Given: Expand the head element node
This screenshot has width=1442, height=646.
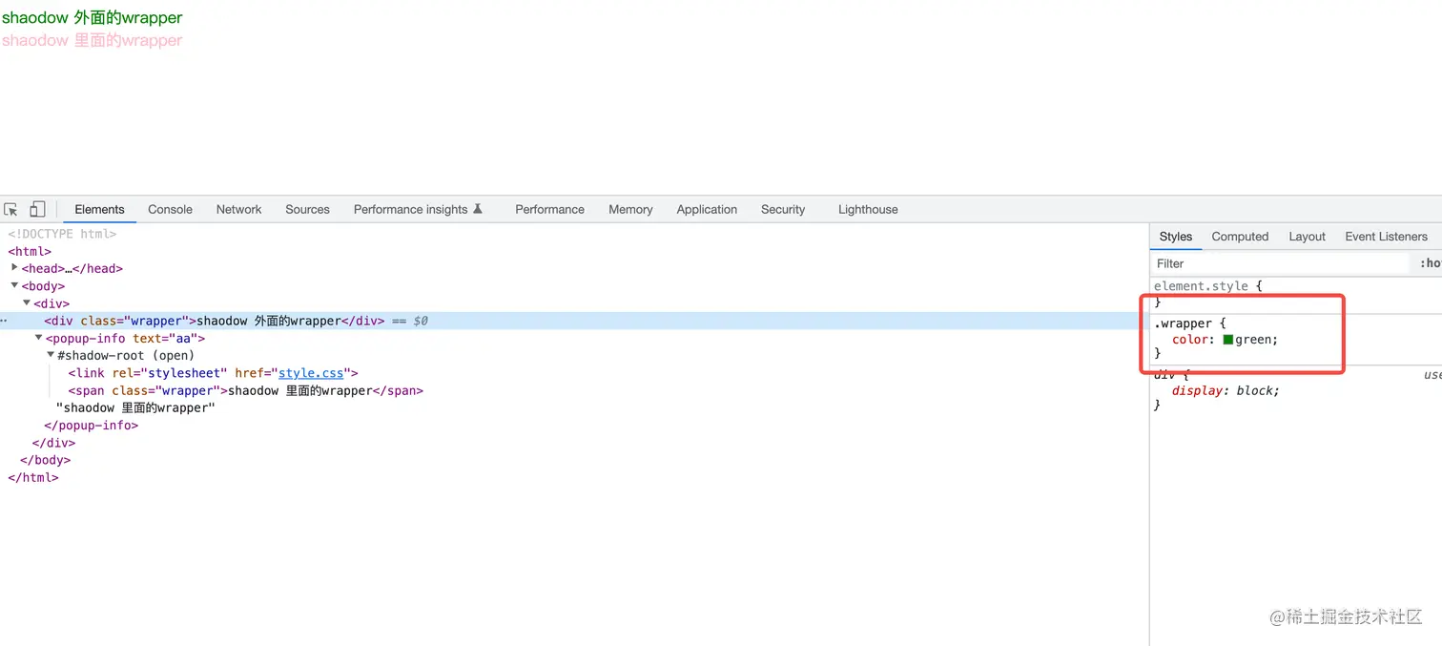Looking at the screenshot, I should pos(14,268).
